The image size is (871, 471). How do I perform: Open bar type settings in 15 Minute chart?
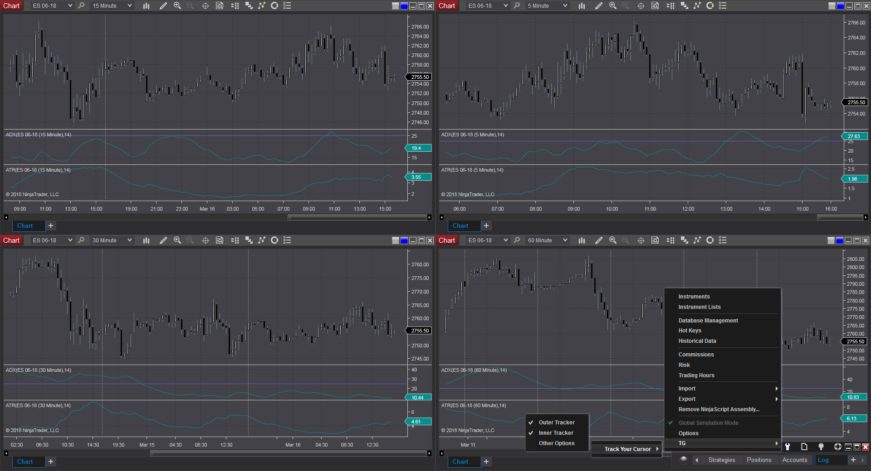click(x=146, y=5)
